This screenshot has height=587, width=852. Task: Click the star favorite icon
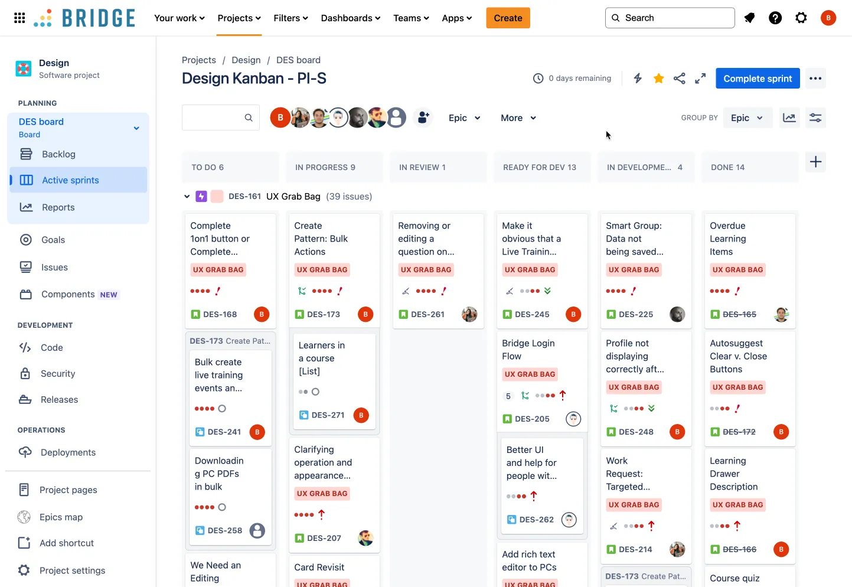click(659, 78)
